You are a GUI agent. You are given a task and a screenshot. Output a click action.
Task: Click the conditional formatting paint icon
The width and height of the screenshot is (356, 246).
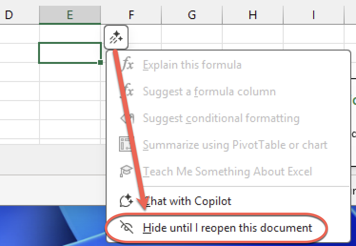127,118
